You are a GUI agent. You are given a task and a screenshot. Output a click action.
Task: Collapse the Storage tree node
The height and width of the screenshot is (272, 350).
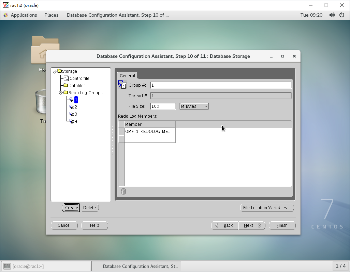click(55, 71)
